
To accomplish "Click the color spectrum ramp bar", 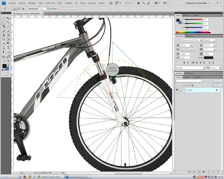I will [193, 32].
